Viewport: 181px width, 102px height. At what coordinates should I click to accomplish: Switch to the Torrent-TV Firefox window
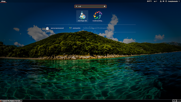[x=11, y=101]
